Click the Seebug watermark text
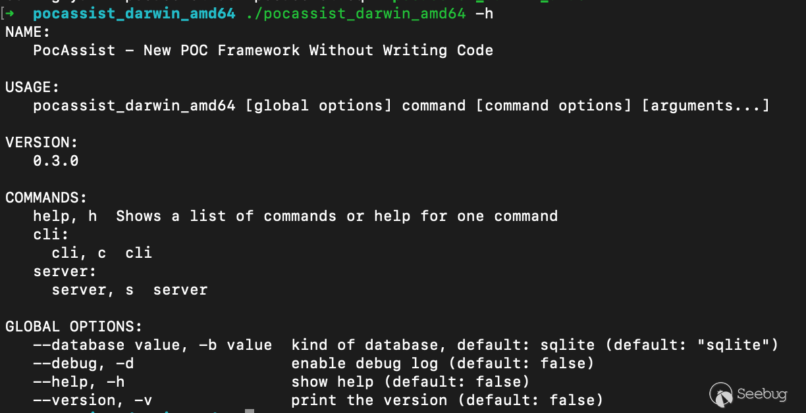806x413 pixels. [763, 395]
